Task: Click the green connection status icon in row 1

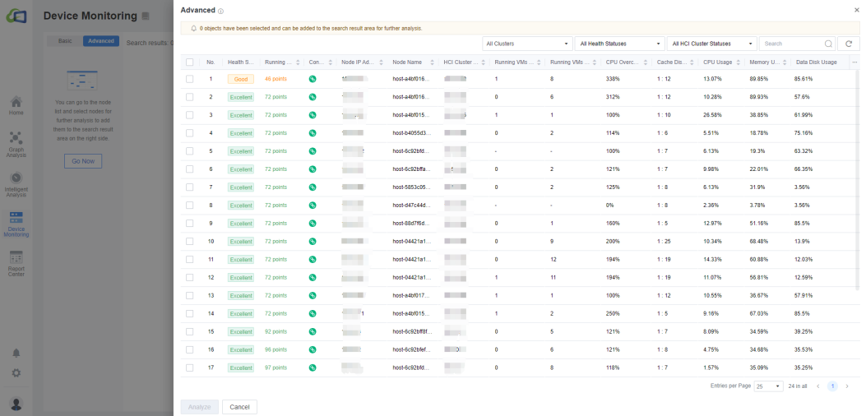Action: point(313,79)
